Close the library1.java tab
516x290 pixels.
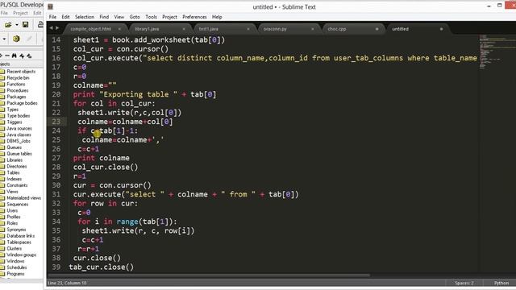tap(184, 29)
